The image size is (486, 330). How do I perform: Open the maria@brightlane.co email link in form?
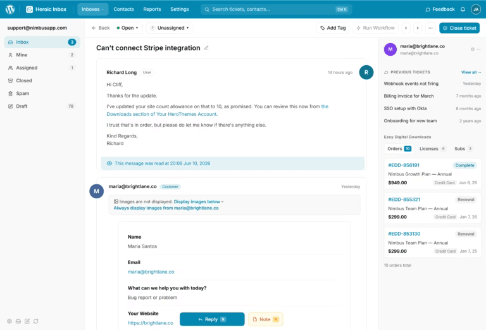(151, 272)
